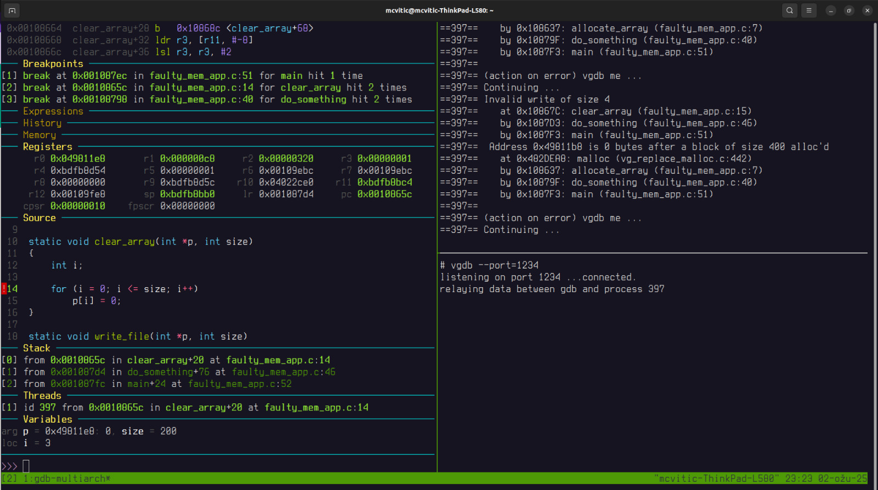Viewport: 878px width, 490px height.
Task: Click the 'Invalid write of size 4' line
Action: point(547,99)
